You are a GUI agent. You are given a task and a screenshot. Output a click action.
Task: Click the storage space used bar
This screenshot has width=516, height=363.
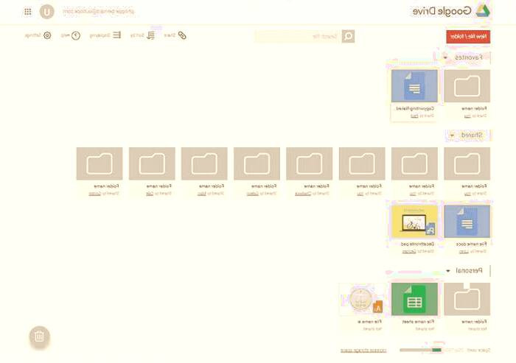coord(420,350)
